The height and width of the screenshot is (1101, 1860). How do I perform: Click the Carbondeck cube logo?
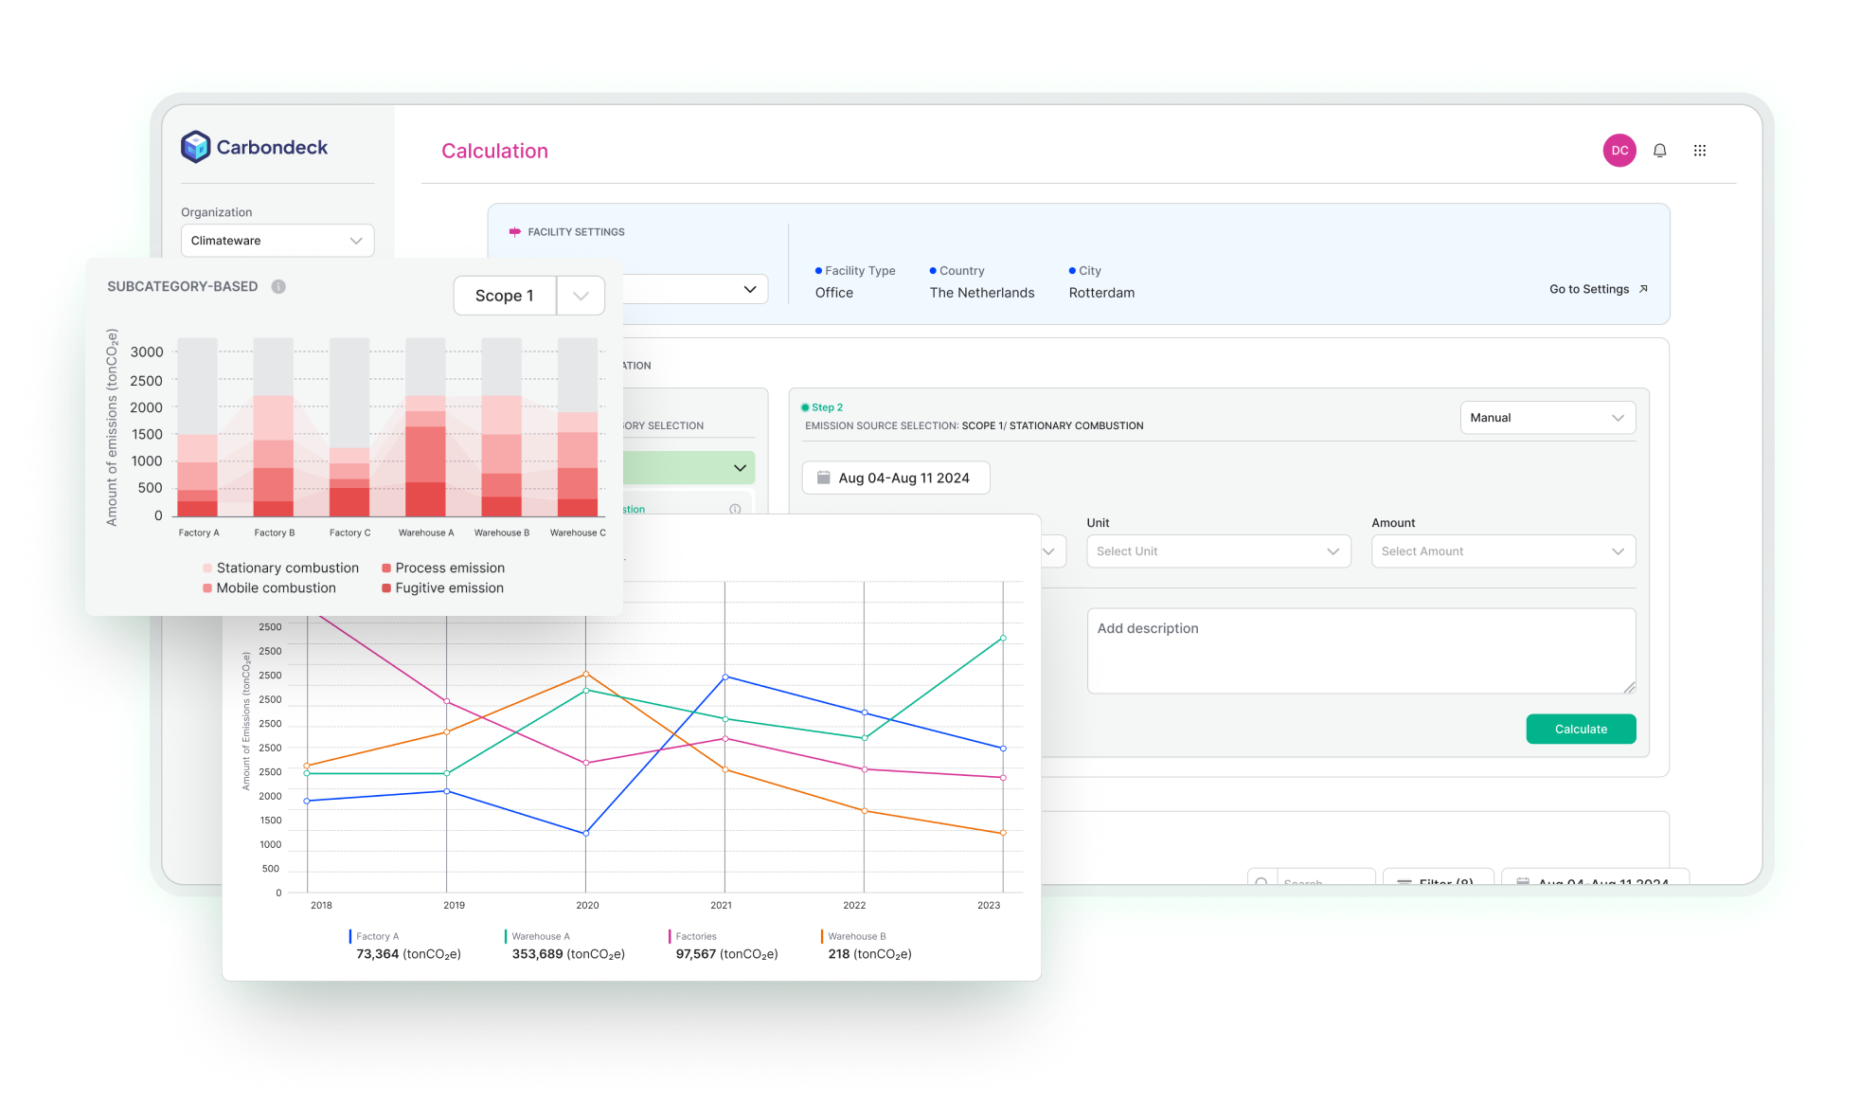point(195,147)
